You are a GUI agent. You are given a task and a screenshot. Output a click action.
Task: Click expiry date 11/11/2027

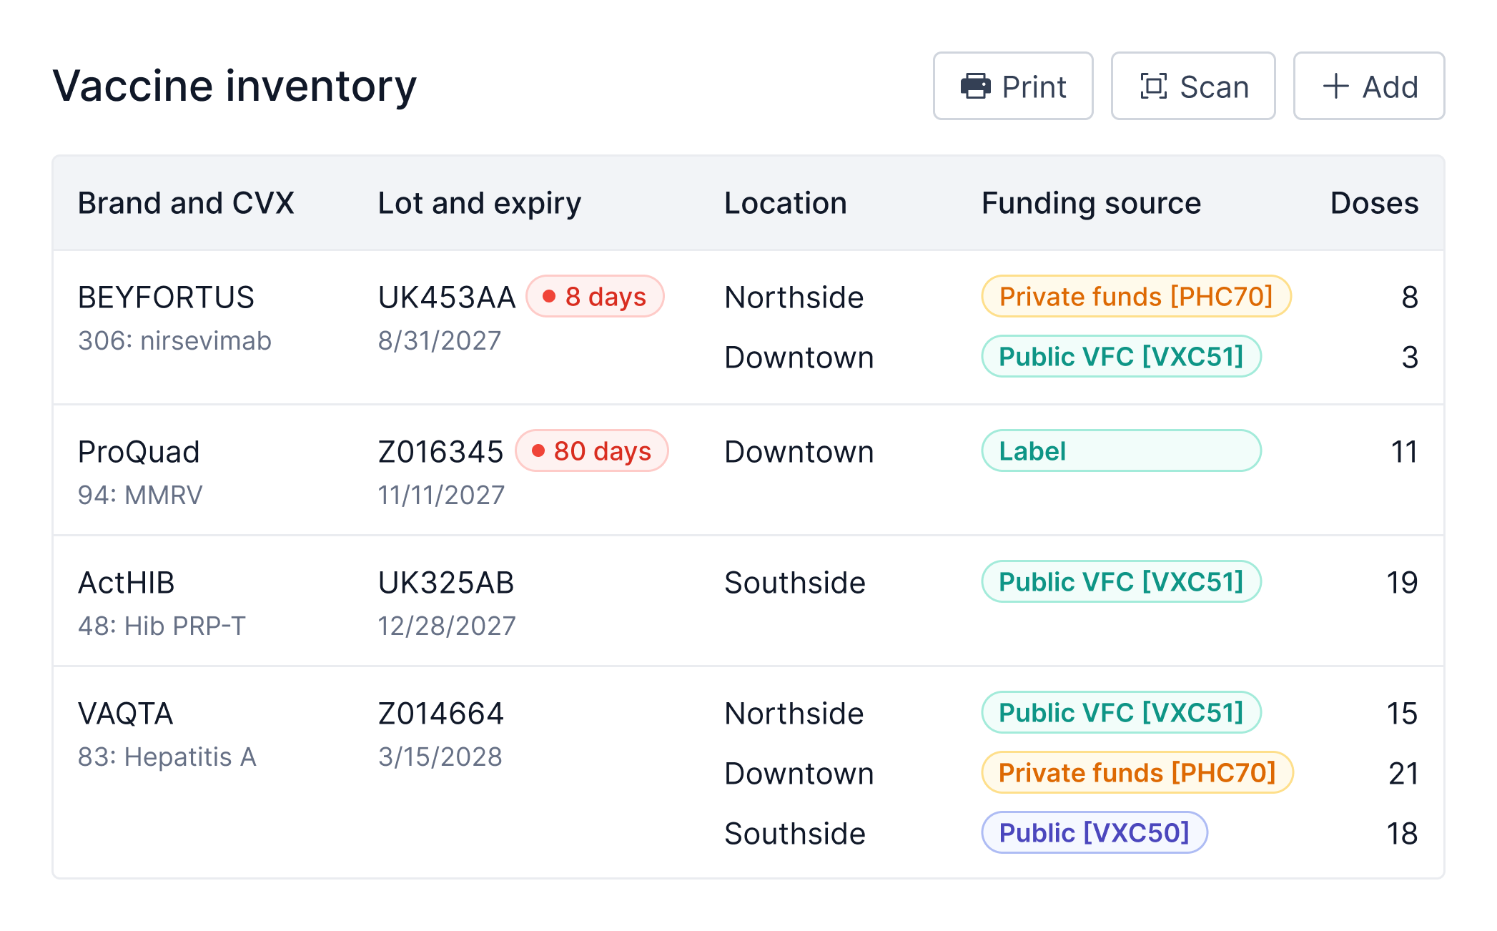tap(442, 496)
